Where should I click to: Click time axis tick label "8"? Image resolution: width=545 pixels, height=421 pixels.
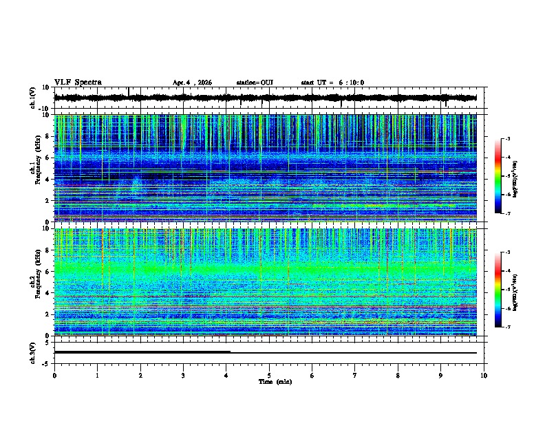(x=398, y=376)
